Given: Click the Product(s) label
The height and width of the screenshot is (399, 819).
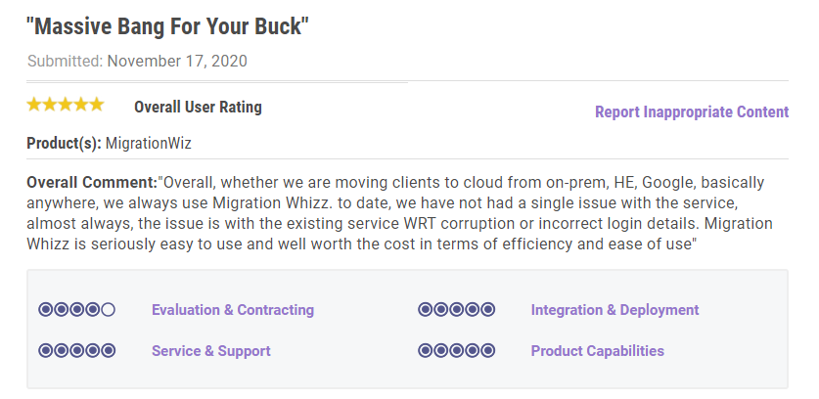Looking at the screenshot, I should pos(64,143).
